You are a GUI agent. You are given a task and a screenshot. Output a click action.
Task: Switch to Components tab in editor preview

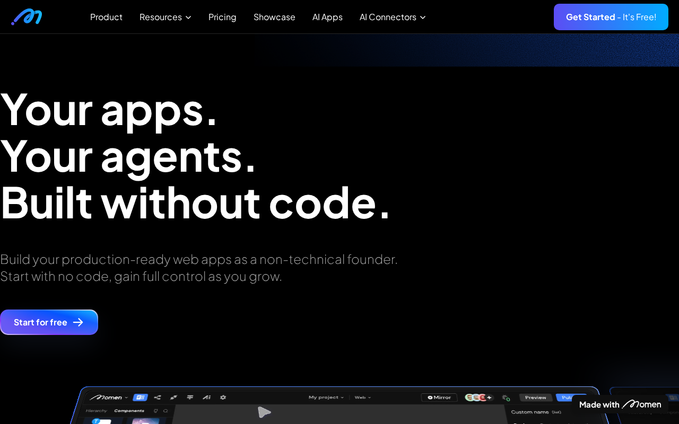(x=129, y=410)
